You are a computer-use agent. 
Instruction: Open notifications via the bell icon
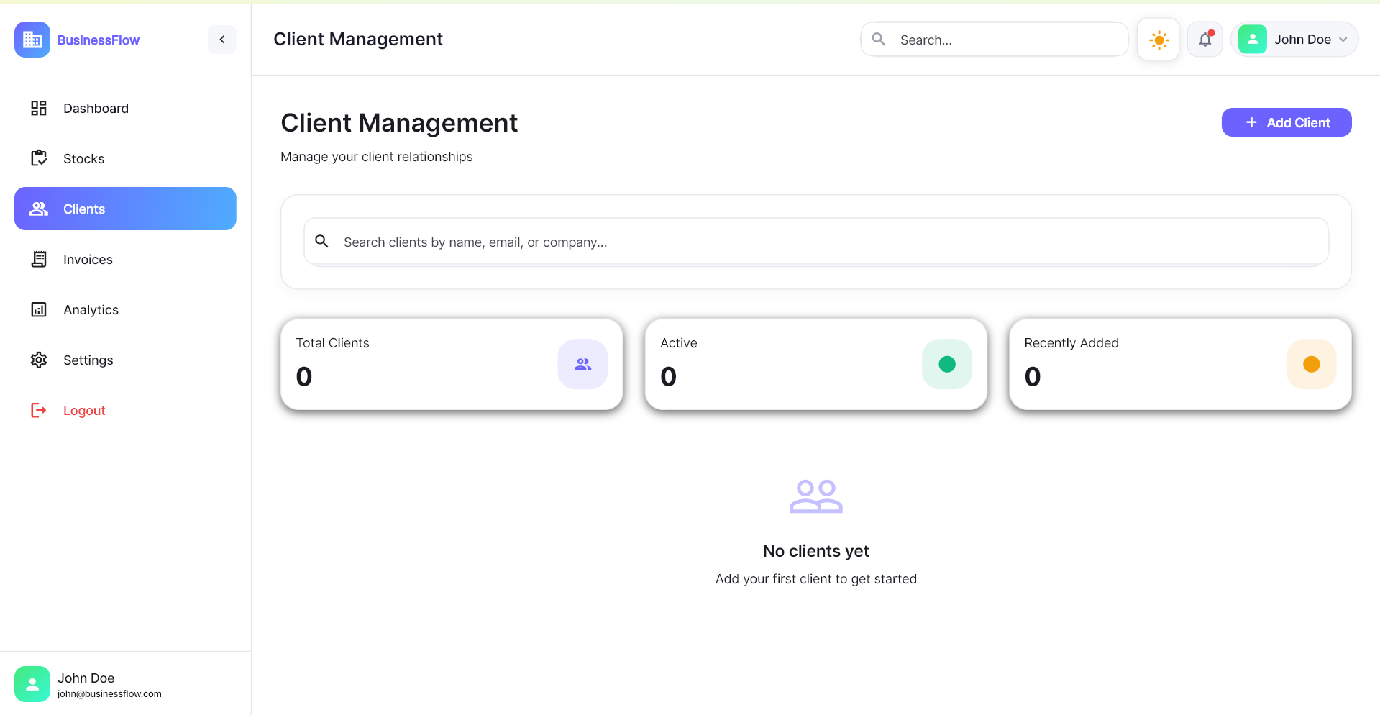[x=1205, y=40]
